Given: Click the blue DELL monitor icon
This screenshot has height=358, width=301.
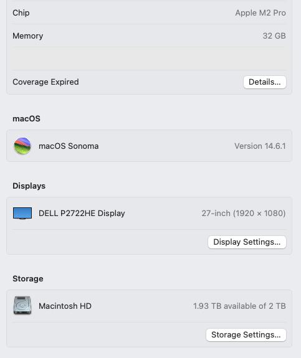Looking at the screenshot, I should tap(22, 214).
